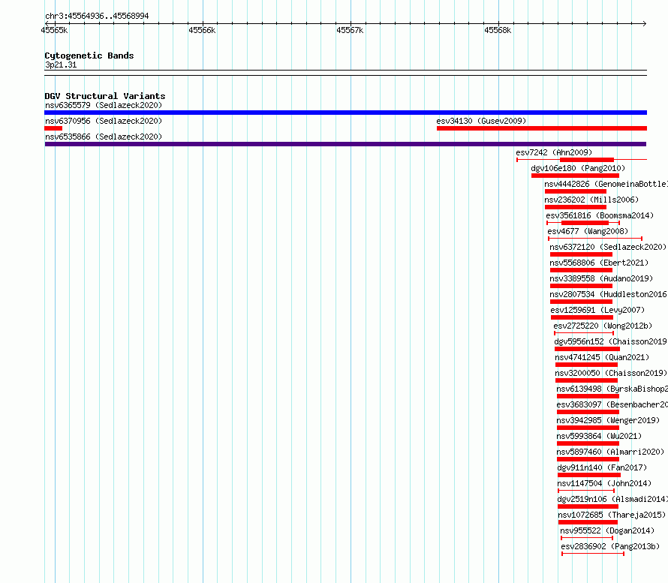This screenshot has width=668, height=583.
Task: Click the 45567k ruler tick label
Action: (x=350, y=30)
